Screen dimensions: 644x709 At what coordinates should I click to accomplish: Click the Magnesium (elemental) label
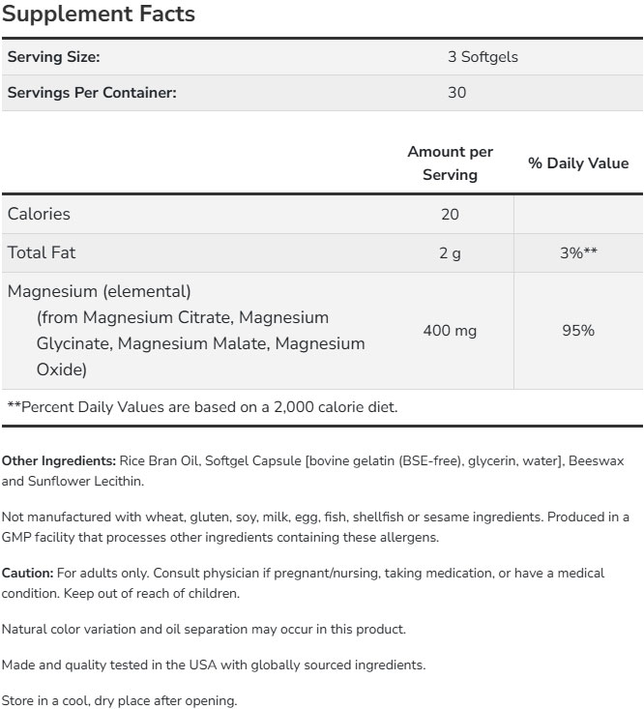coord(100,291)
